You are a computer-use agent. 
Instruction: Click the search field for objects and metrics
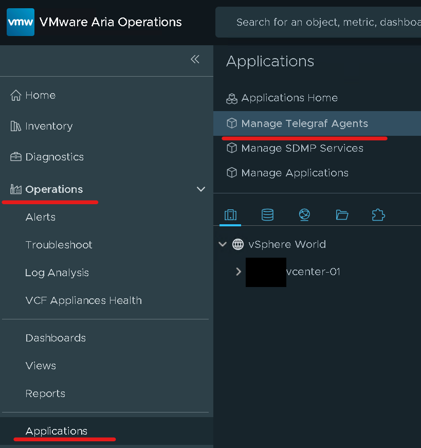coord(318,22)
